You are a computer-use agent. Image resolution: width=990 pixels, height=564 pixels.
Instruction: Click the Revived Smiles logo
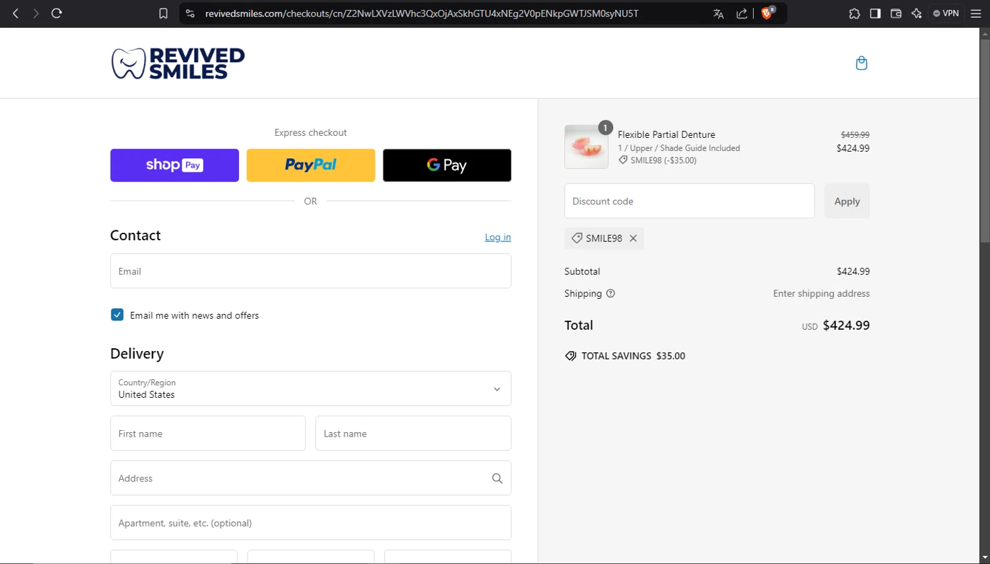(178, 63)
